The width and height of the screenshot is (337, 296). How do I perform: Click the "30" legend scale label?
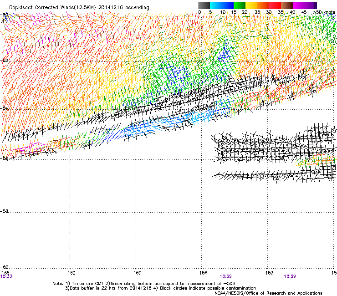(269, 12)
